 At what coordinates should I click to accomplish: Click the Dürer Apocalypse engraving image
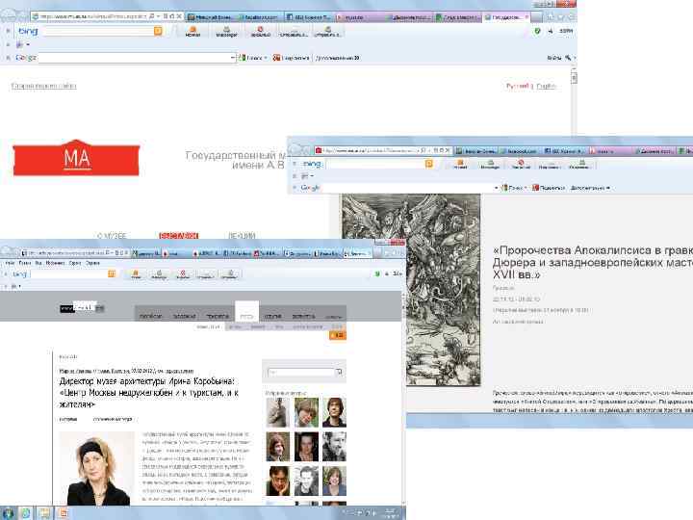click(x=411, y=290)
